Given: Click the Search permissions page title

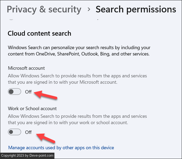Looking at the screenshot, I should click(x=136, y=9).
